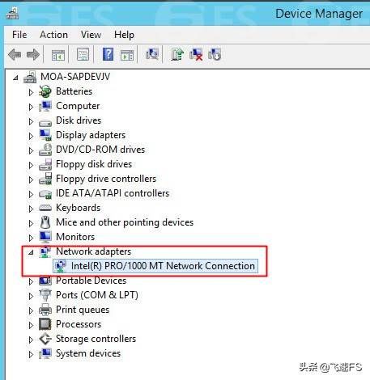This screenshot has height=380, width=370.
Task: Collapse the Network adapters node
Action: pyautogui.click(x=31, y=252)
